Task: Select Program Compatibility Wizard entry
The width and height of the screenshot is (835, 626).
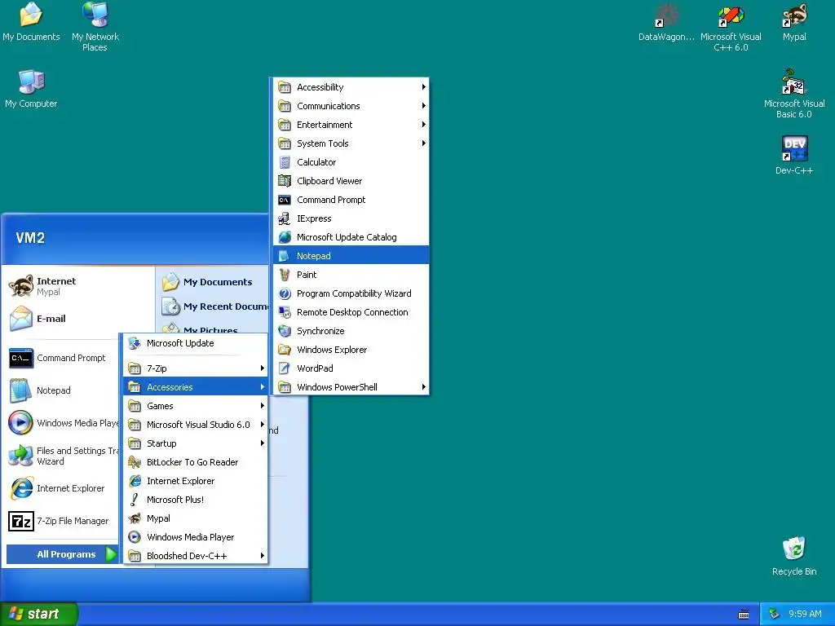Action: coord(351,293)
